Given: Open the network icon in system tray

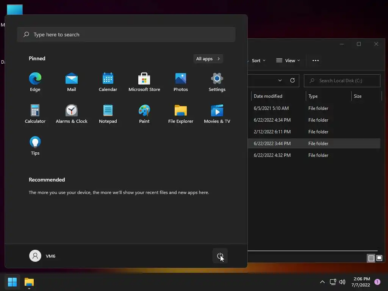Looking at the screenshot, I should 333,282.
